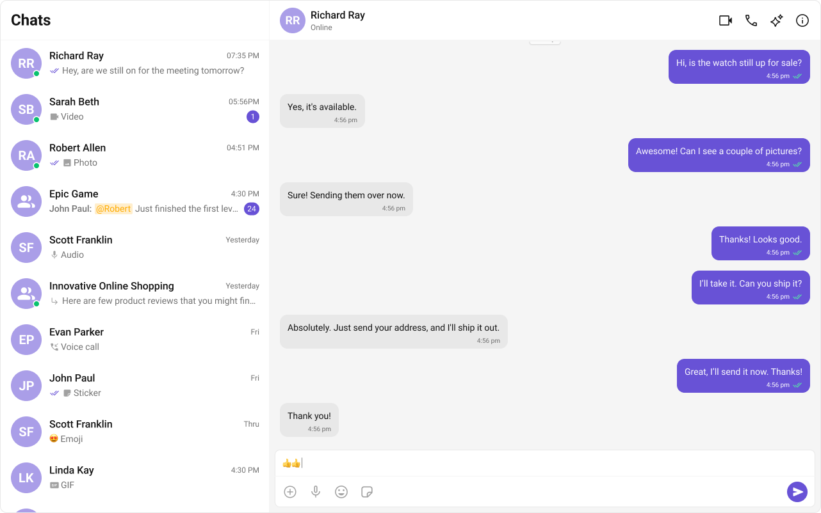Viewport: 821px width, 513px height.
Task: Click the @Robert mention in Epic Game
Action: pos(113,209)
